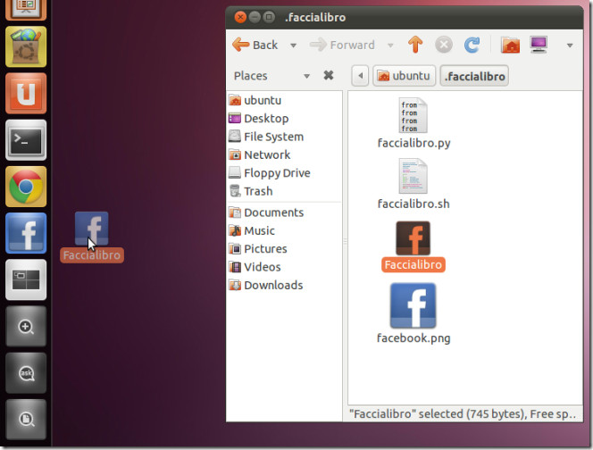Reload the current folder

472,45
